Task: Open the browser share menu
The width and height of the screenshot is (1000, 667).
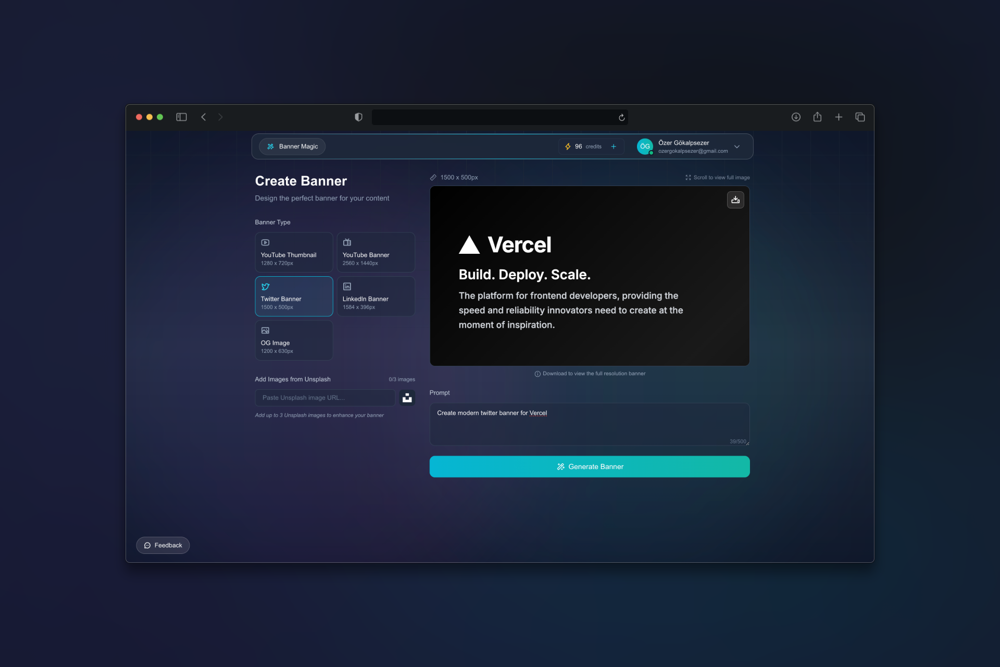Action: [x=817, y=117]
